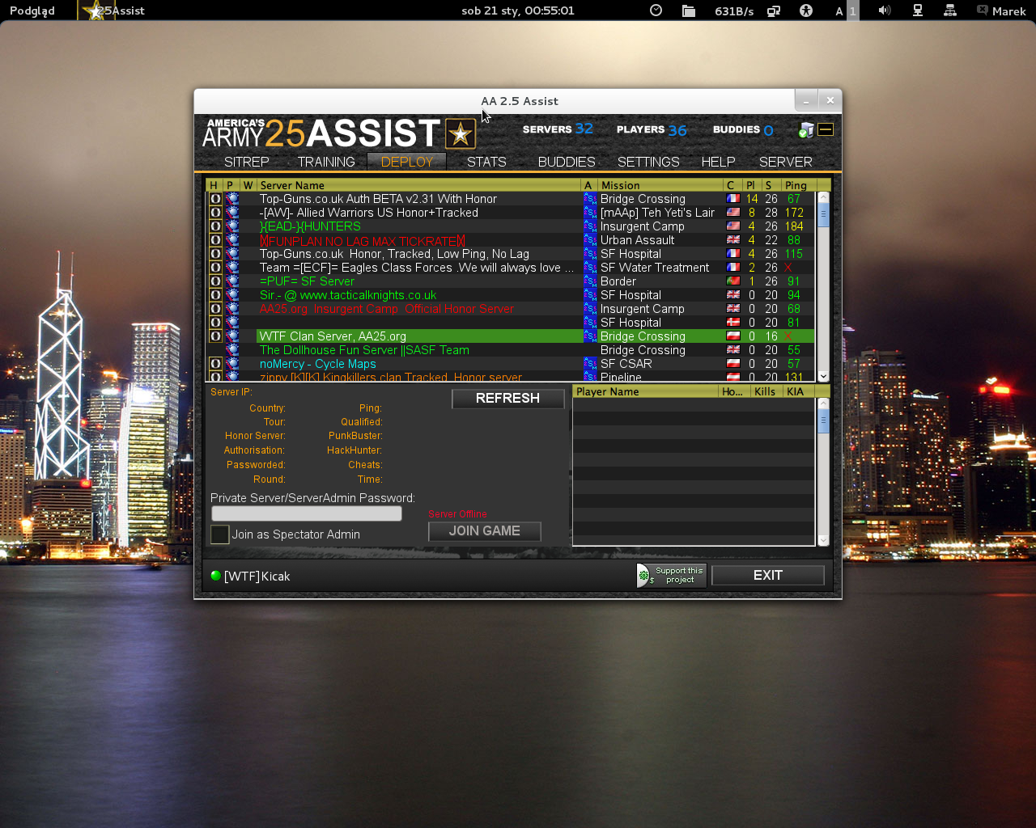Click PunkBuster icon of Allied Warriors row
The width and height of the screenshot is (1036, 828).
(x=232, y=213)
